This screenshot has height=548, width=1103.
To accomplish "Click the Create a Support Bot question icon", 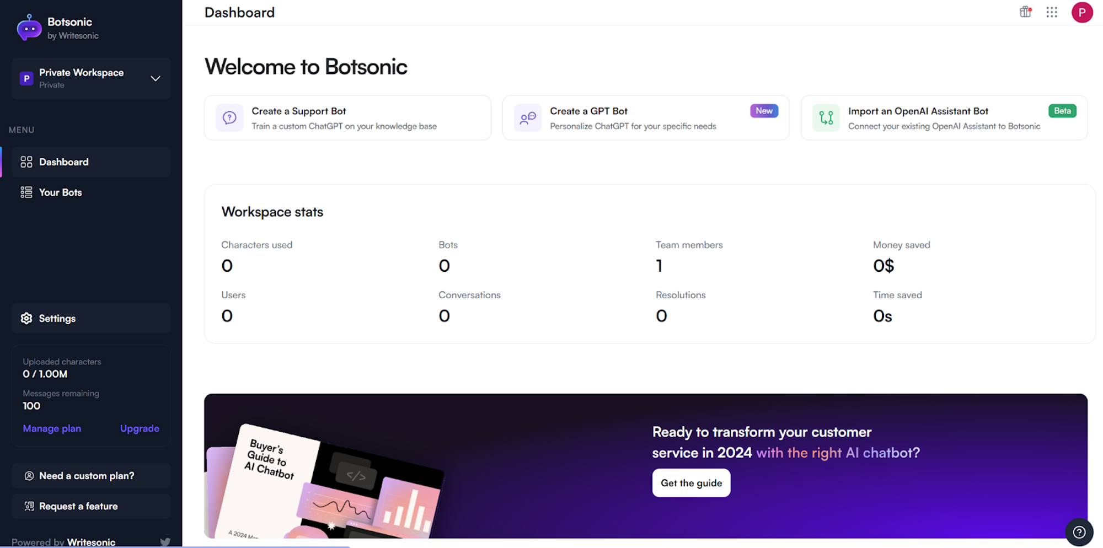I will pos(229,117).
